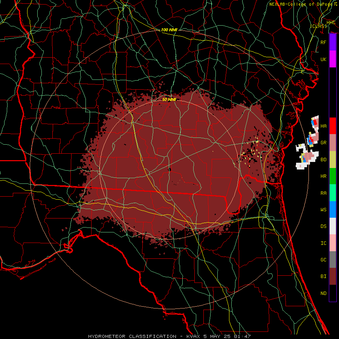Click the BD yellow legend swatch
The height and width of the screenshot is (339, 339).
[333, 160]
